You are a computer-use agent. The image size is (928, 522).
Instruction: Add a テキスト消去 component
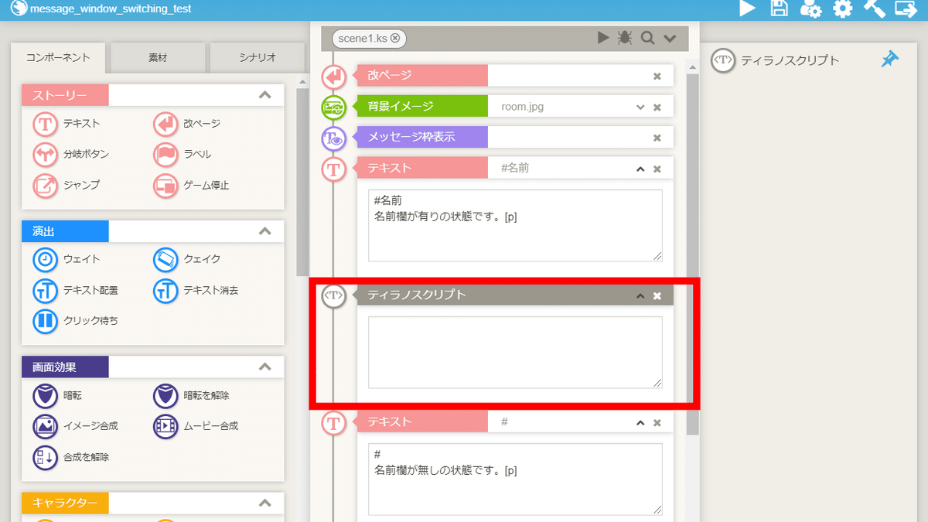coord(196,290)
